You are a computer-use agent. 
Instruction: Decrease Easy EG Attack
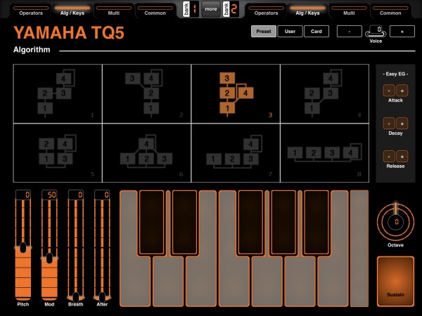389,91
